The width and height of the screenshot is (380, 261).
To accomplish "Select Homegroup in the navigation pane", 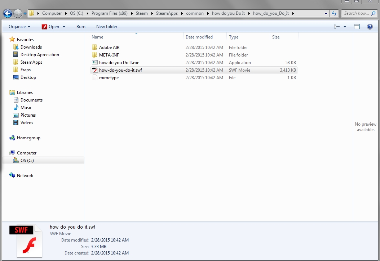I will [28, 138].
